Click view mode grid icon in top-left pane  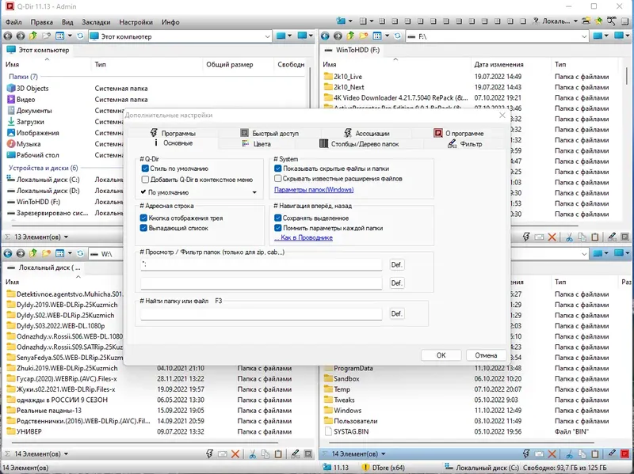point(60,36)
